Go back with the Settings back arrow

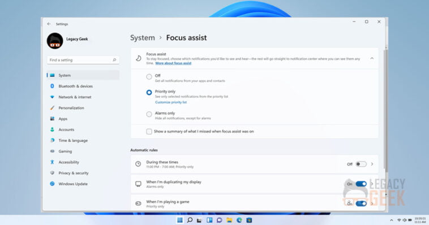click(x=49, y=24)
